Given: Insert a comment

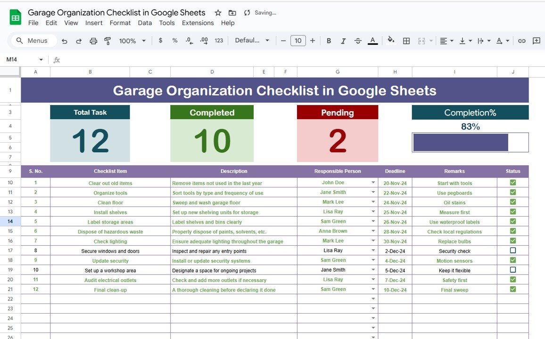Looking at the screenshot, I should (537, 41).
